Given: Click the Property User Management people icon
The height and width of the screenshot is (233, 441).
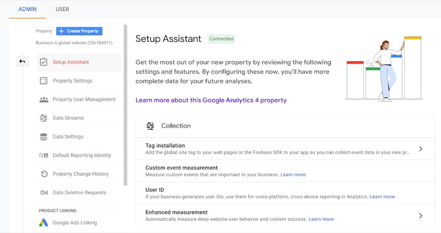Looking at the screenshot, I should (44, 100).
